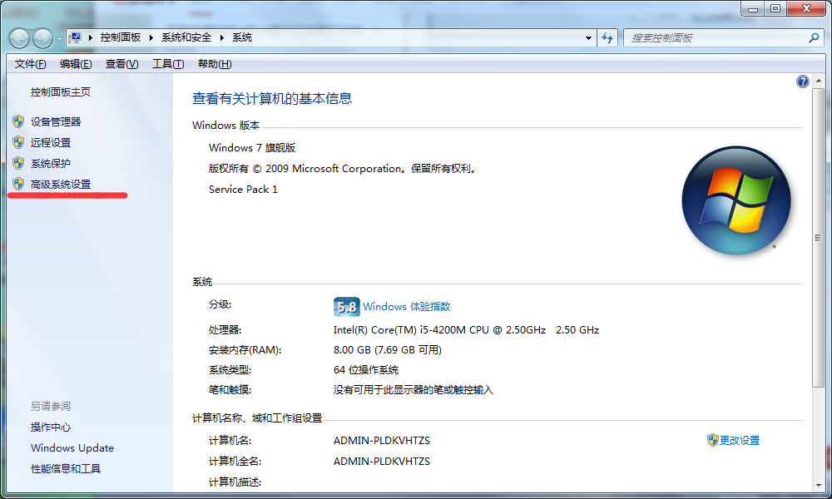Click the shield icon beside 高级系统设置
The image size is (832, 499).
pyautogui.click(x=18, y=184)
